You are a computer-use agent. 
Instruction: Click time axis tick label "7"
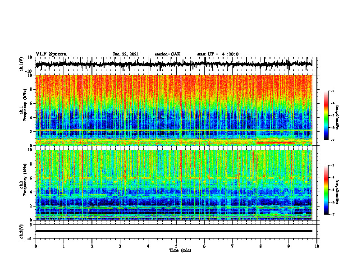[233, 246]
